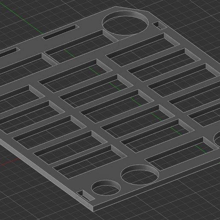The image size is (220, 220).
Task: Select the plate's chamfered corner edge
Action: tap(132, 9)
